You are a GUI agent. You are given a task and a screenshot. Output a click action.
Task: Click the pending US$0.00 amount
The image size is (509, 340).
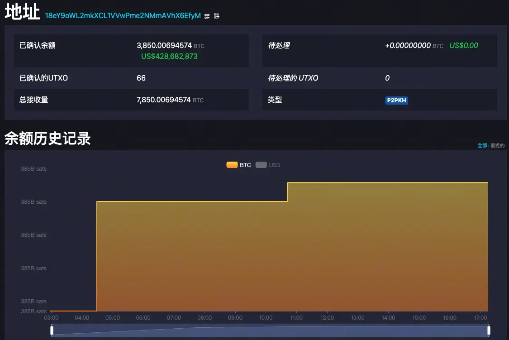point(464,46)
